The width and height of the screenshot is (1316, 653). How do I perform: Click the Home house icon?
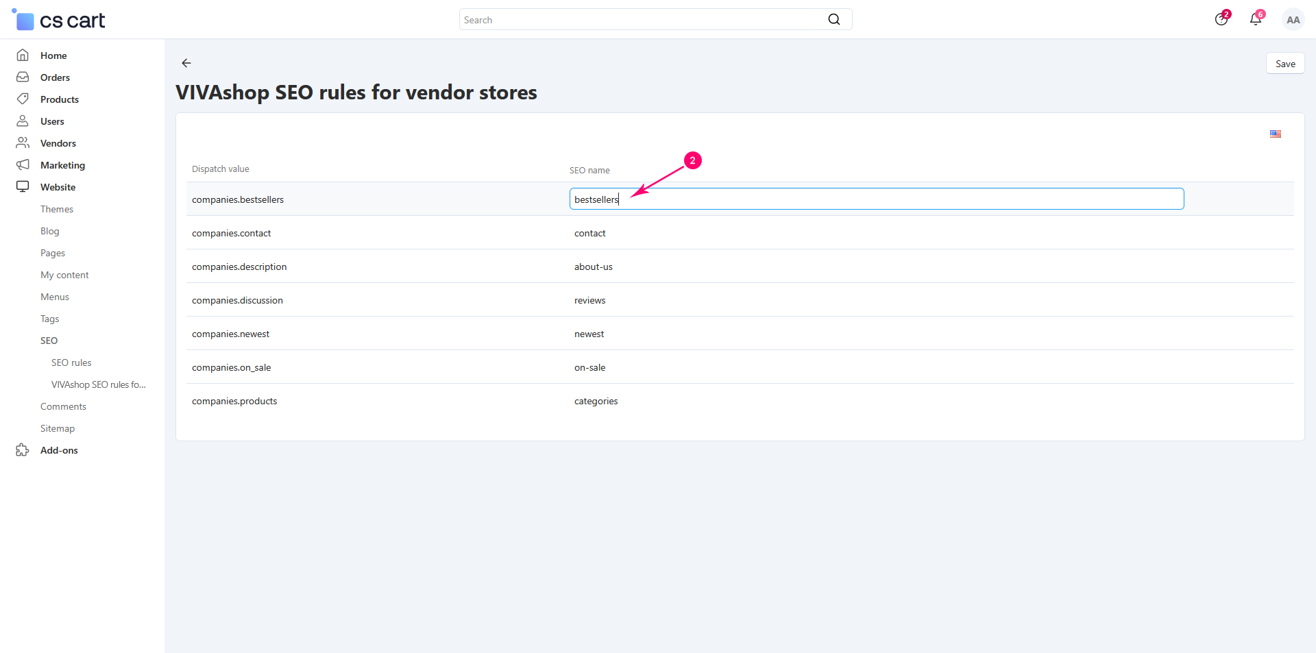pos(23,56)
